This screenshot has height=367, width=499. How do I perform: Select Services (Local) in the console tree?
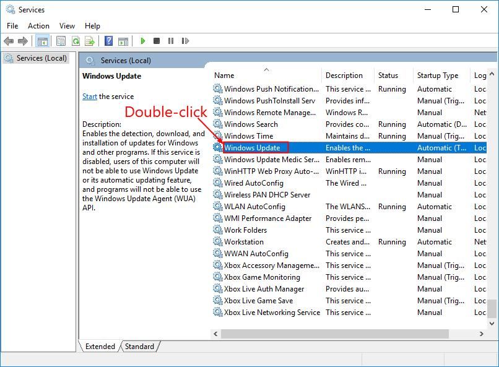[41, 58]
